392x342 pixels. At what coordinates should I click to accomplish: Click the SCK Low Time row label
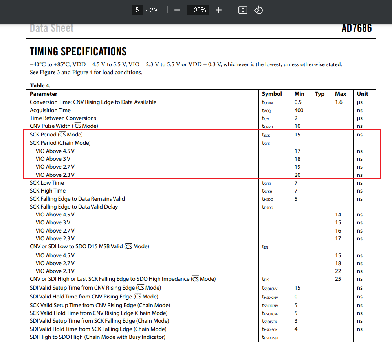[47, 183]
